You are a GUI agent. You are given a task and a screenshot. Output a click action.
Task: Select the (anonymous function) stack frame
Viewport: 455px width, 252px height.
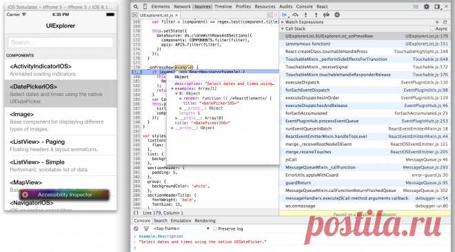tap(365, 44)
